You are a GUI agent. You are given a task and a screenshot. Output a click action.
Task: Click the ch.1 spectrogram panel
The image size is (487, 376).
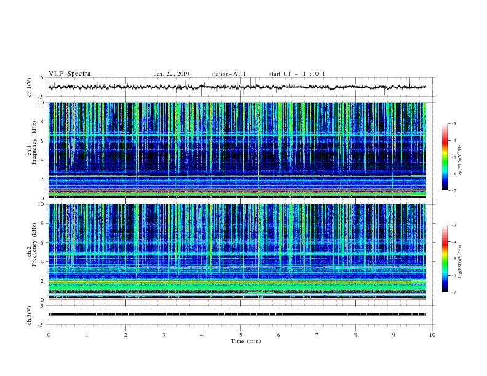pos(237,150)
